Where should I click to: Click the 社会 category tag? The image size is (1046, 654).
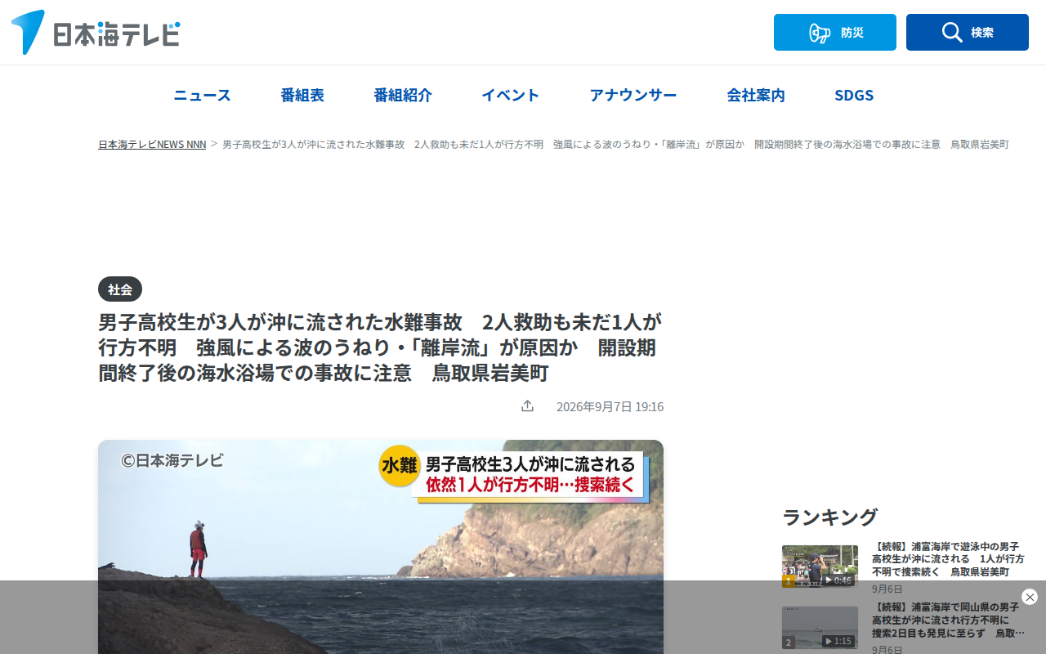click(120, 289)
